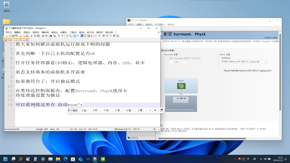The height and width of the screenshot is (163, 290).
Task: Click the volume speaker icon in system tray
Action: 265,159
